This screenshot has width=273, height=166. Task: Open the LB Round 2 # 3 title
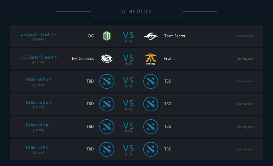click(39, 125)
